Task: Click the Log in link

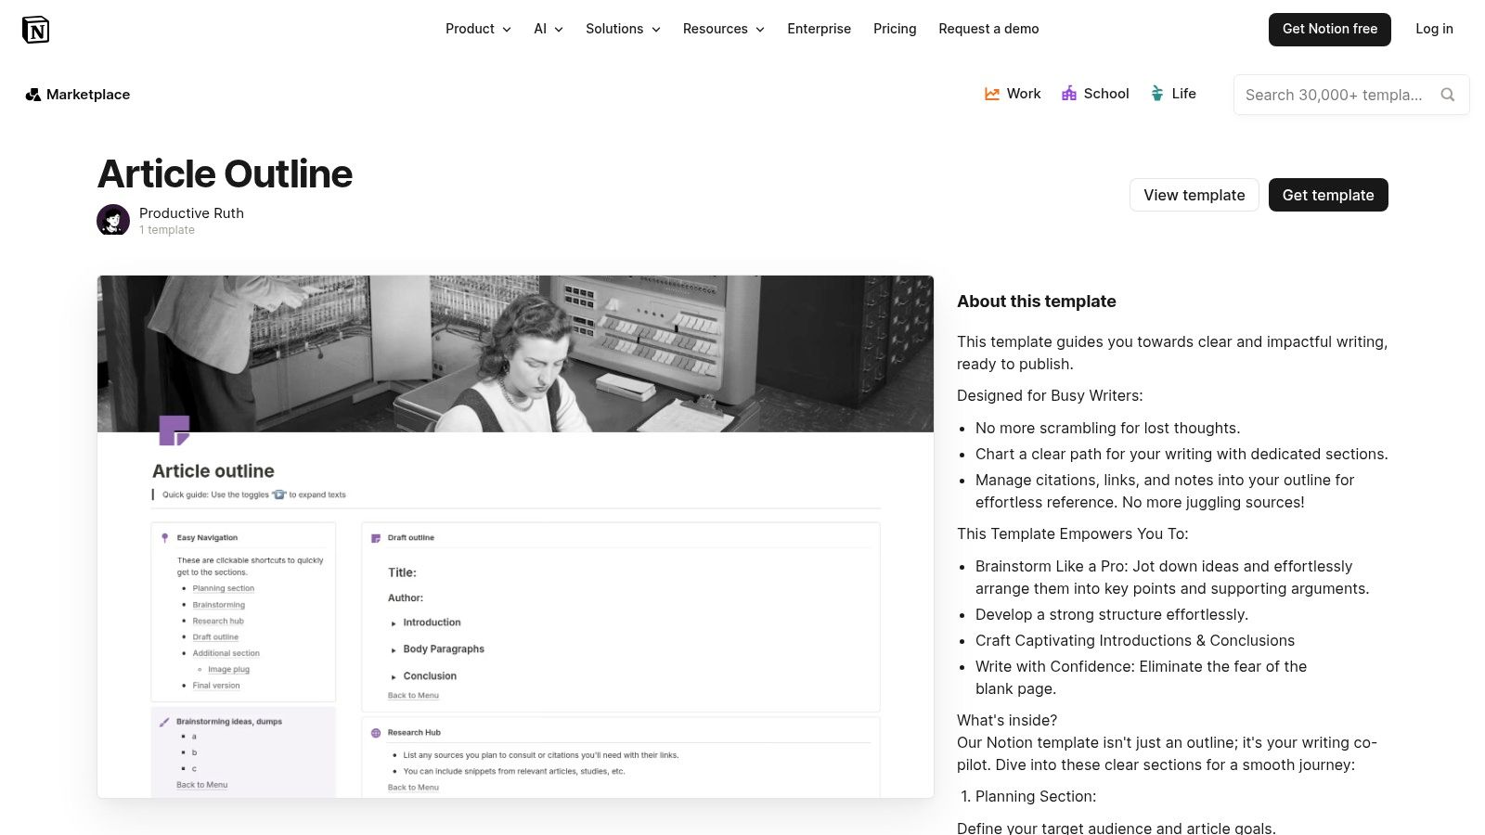Action: (x=1434, y=29)
